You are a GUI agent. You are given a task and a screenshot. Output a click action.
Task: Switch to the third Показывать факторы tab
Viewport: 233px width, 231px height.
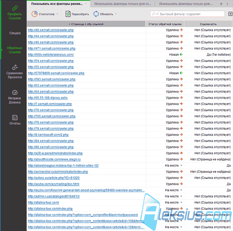(x=186, y=4)
